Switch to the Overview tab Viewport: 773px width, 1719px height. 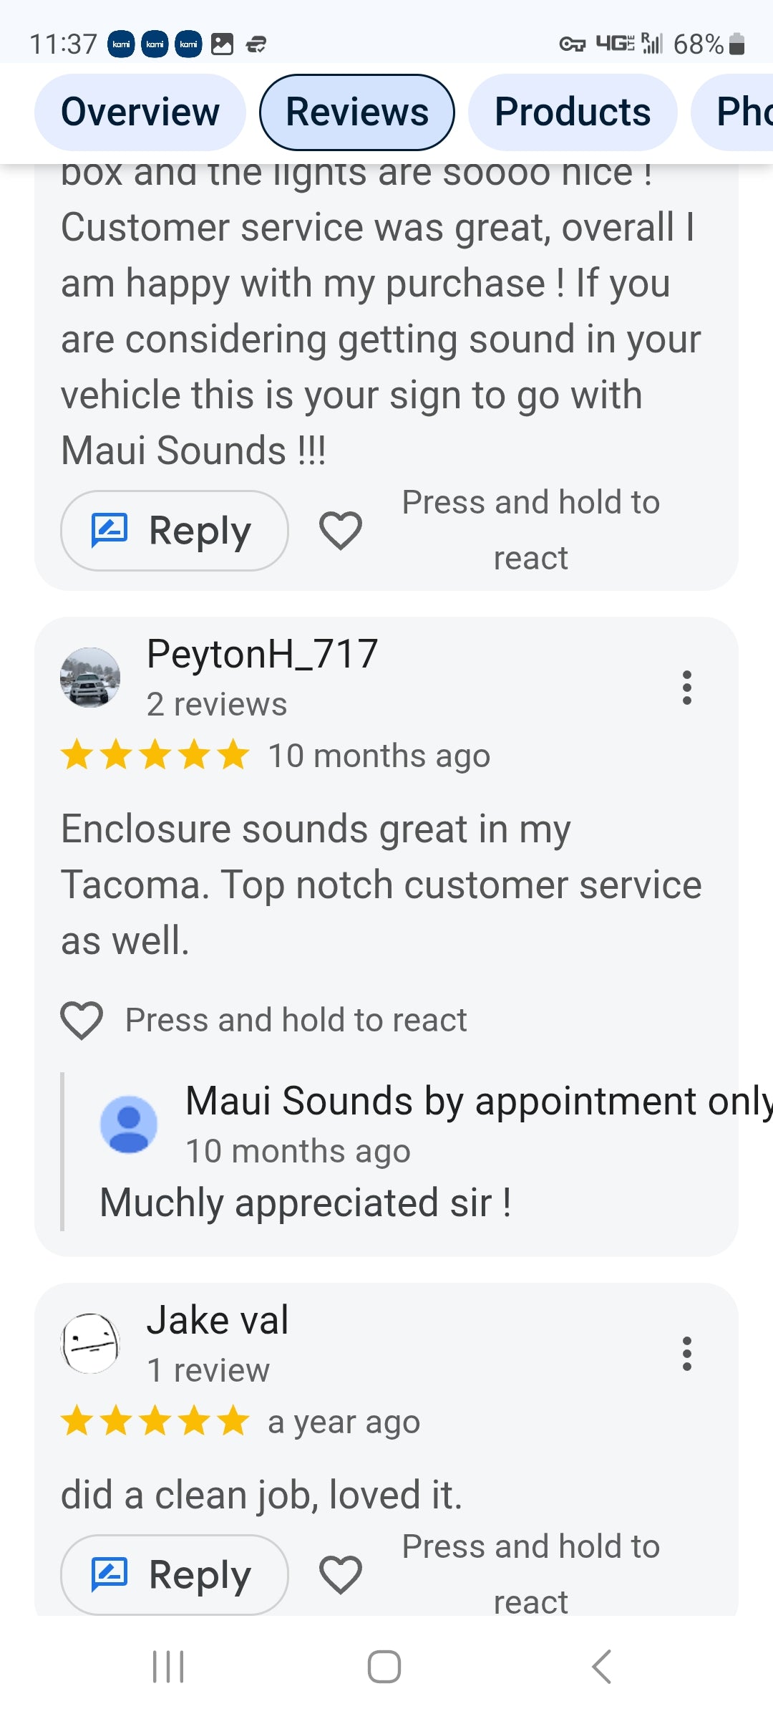[x=140, y=112]
